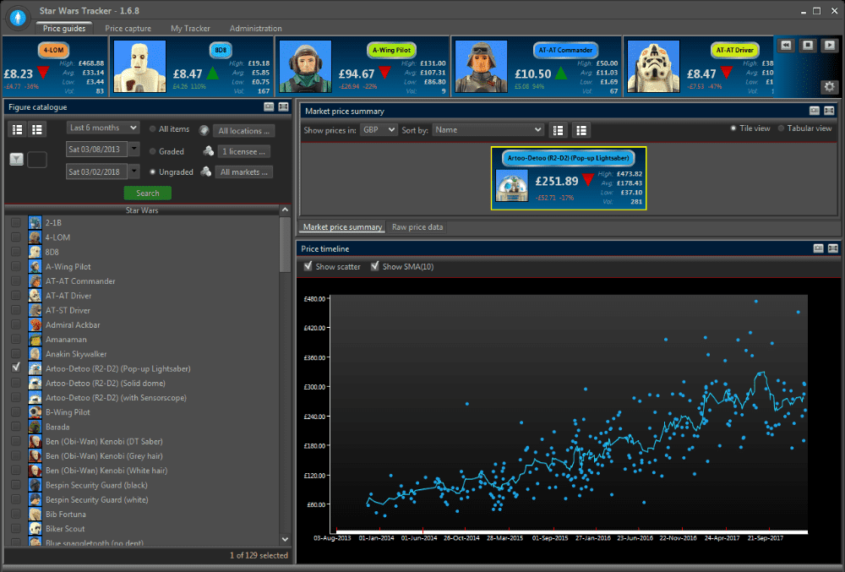Click Market price summary header's restore-panel icon

(815, 111)
